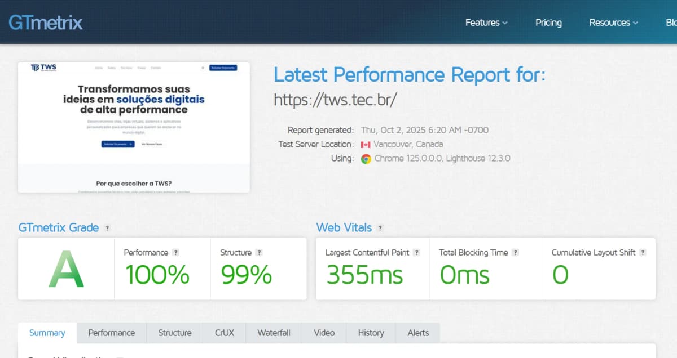Open the Waterfall tab
677x358 pixels.
pyautogui.click(x=274, y=333)
